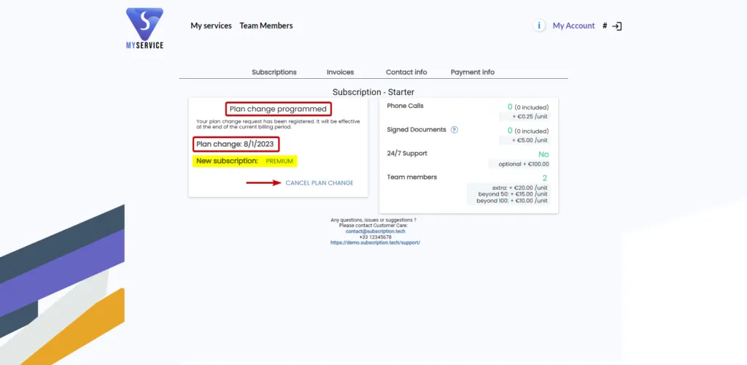Click Cancel Plan Change
The image size is (747, 365).
(320, 183)
